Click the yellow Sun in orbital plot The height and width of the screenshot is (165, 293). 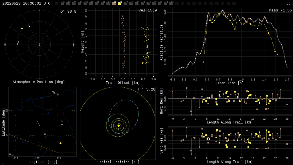(118, 125)
